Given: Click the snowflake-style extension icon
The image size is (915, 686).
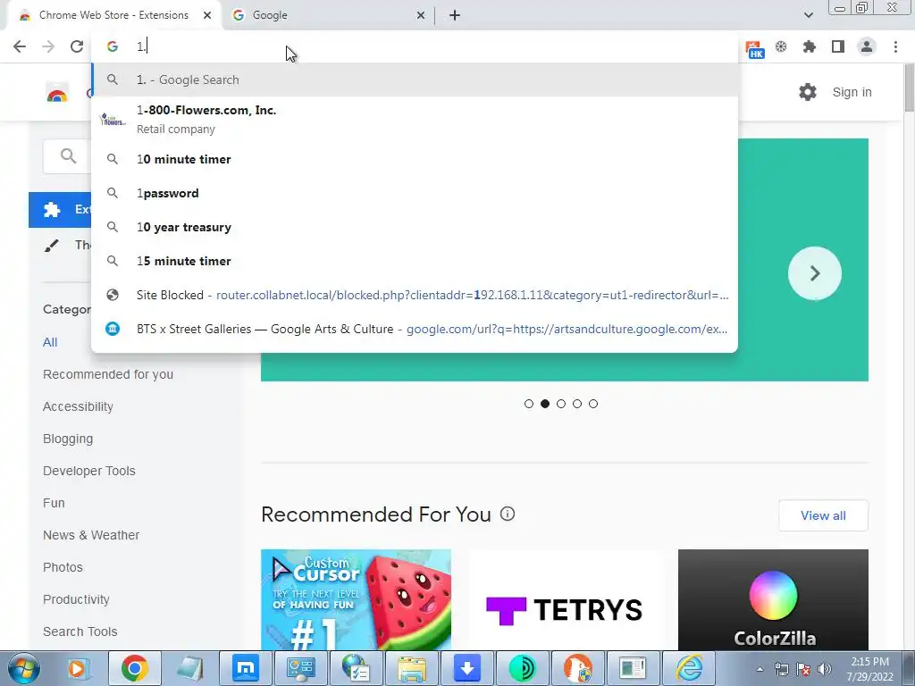Looking at the screenshot, I should pos(781,46).
